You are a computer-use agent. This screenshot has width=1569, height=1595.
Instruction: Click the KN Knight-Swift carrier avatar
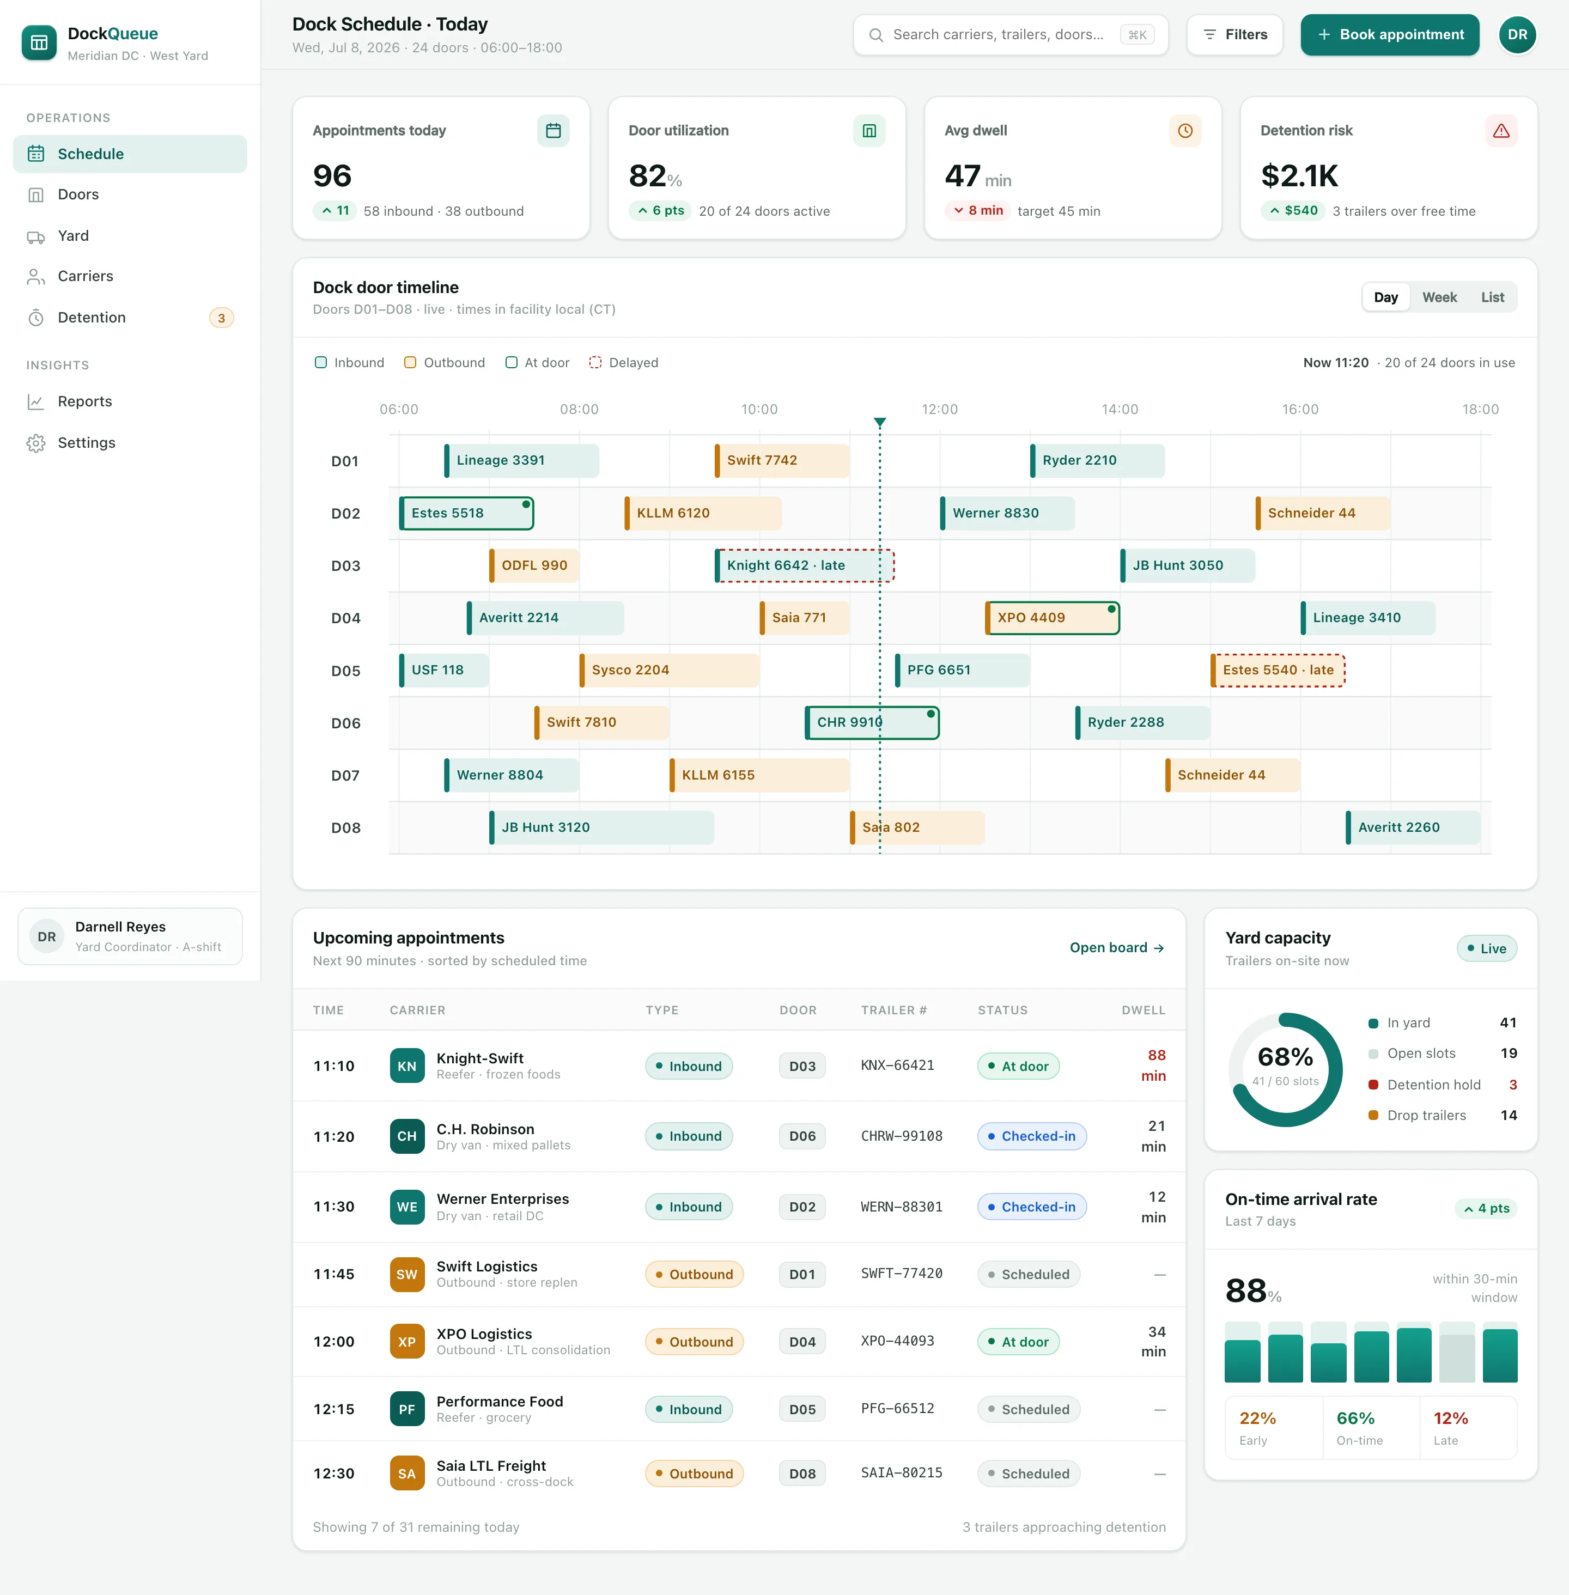pos(407,1066)
